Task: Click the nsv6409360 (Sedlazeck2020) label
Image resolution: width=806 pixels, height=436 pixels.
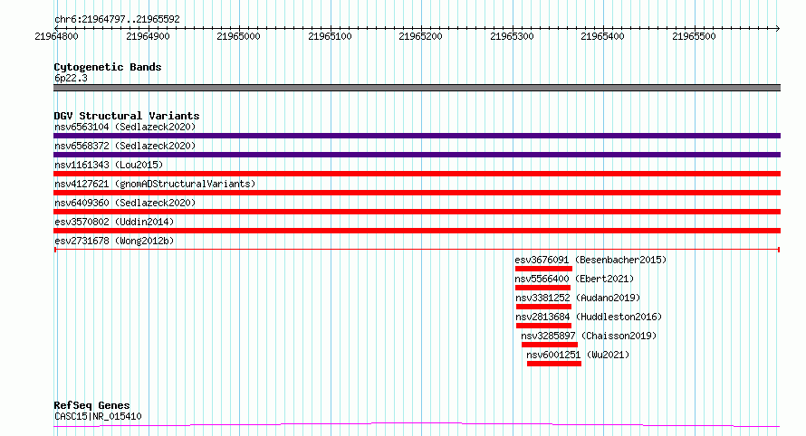Action: tap(125, 203)
